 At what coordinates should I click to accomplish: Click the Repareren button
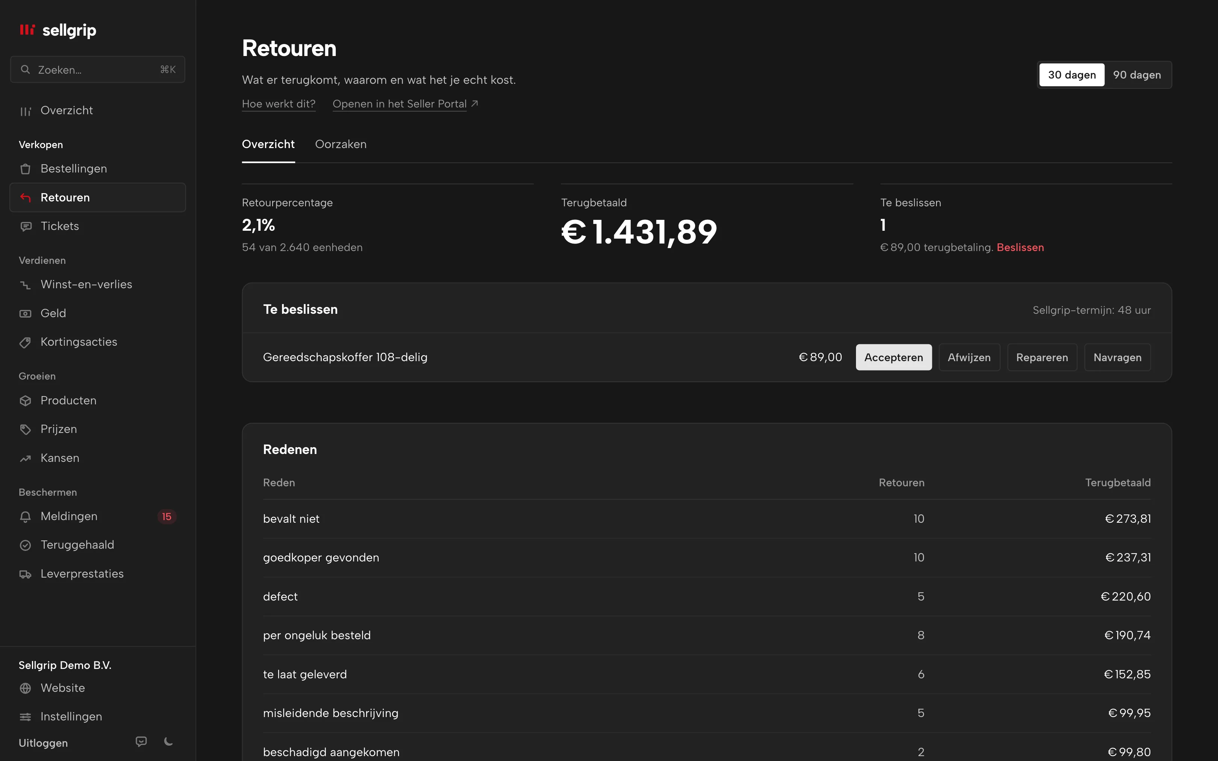pyautogui.click(x=1042, y=357)
